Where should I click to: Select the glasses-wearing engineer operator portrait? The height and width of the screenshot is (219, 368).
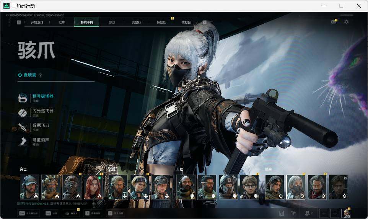click(250, 187)
